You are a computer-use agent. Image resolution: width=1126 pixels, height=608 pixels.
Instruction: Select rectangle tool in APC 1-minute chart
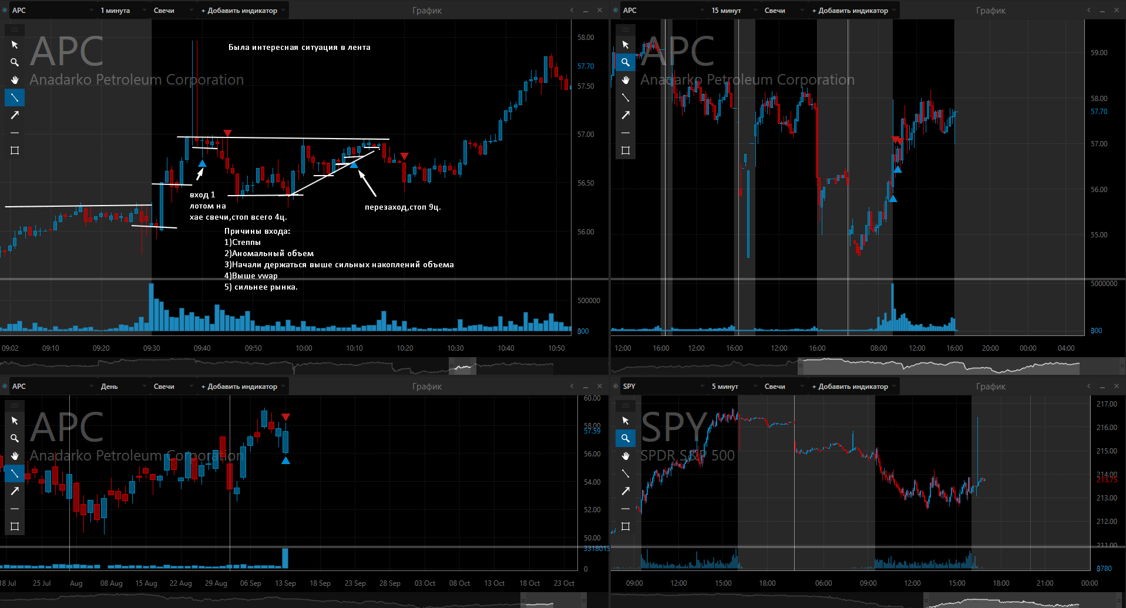(x=15, y=150)
